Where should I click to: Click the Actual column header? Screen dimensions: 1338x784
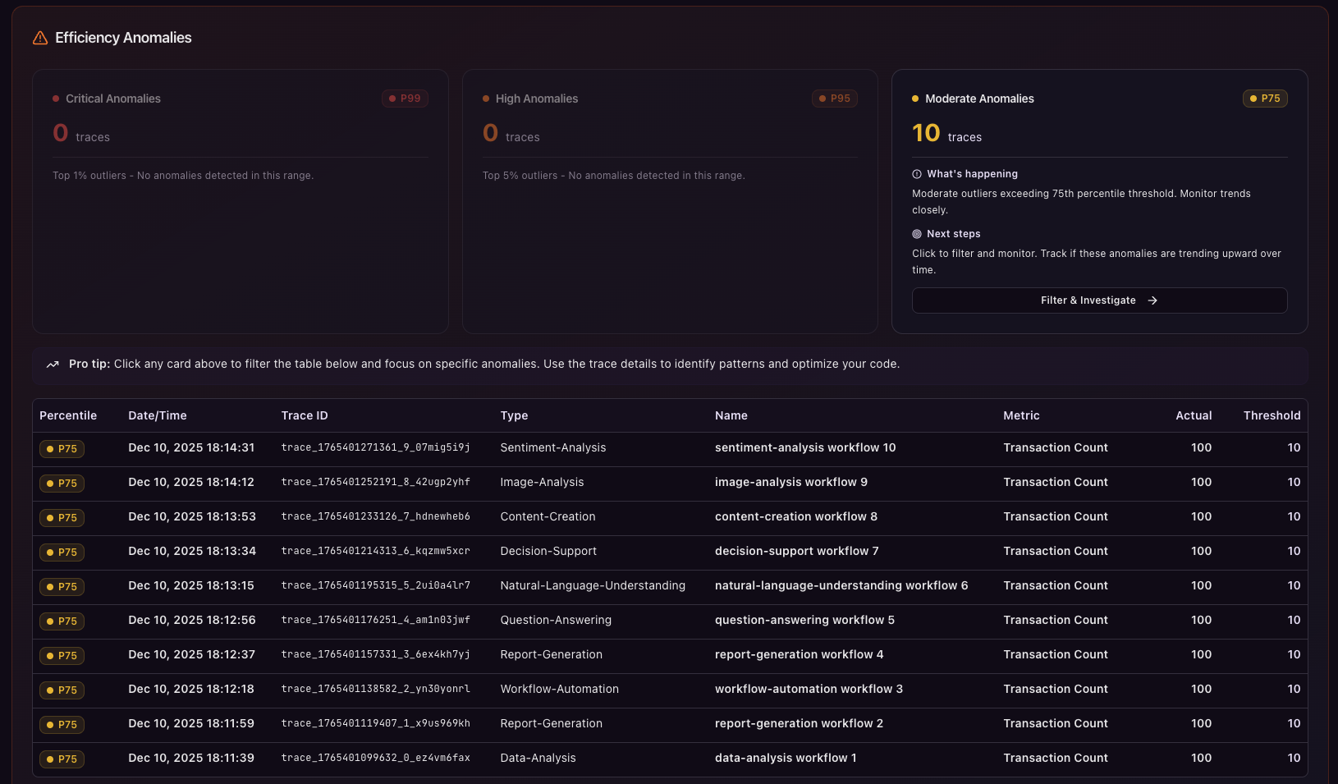tap(1193, 415)
